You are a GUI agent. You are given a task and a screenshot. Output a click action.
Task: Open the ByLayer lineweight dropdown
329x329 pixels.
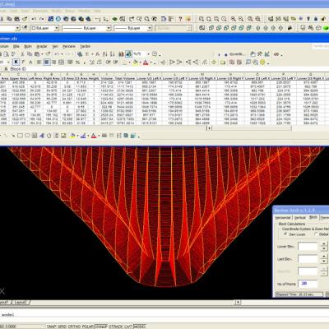click(150, 28)
